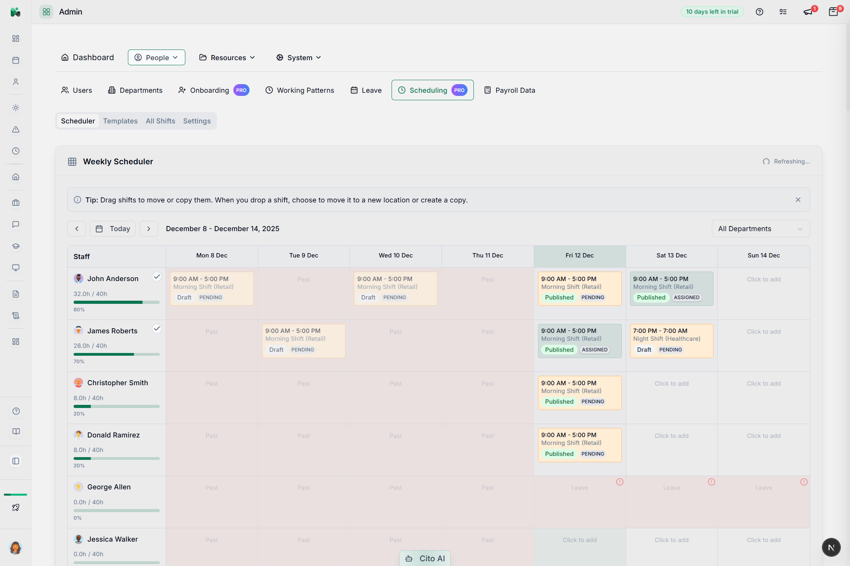Go to the Dashboard link
The image size is (850, 566).
[88, 57]
